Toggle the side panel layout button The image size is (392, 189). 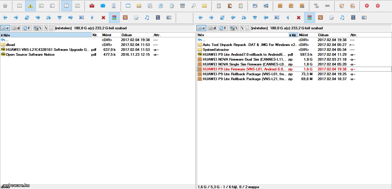(52, 6)
